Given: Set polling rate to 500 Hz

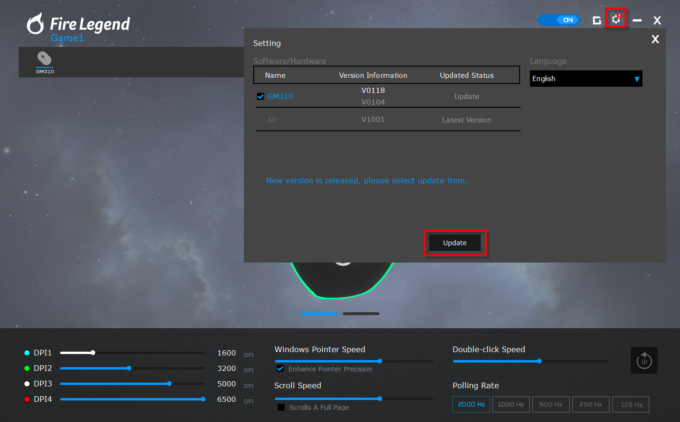Looking at the screenshot, I should coord(551,404).
